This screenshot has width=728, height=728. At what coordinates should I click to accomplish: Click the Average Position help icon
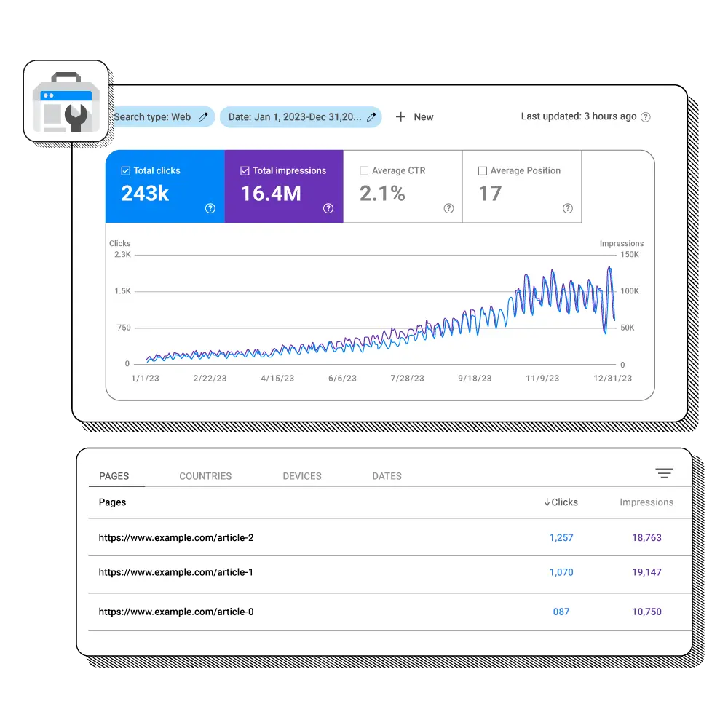[568, 209]
